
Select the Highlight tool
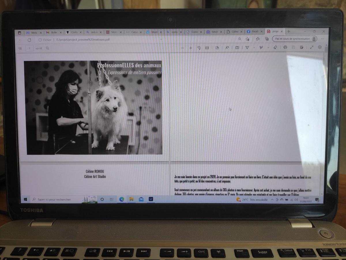(261, 48)
